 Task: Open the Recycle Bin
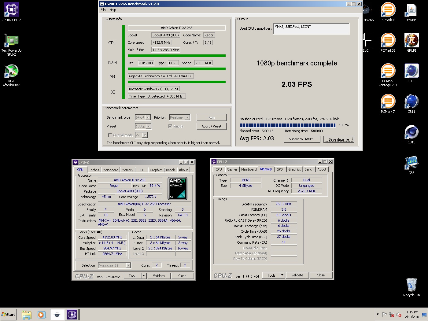coord(411,287)
